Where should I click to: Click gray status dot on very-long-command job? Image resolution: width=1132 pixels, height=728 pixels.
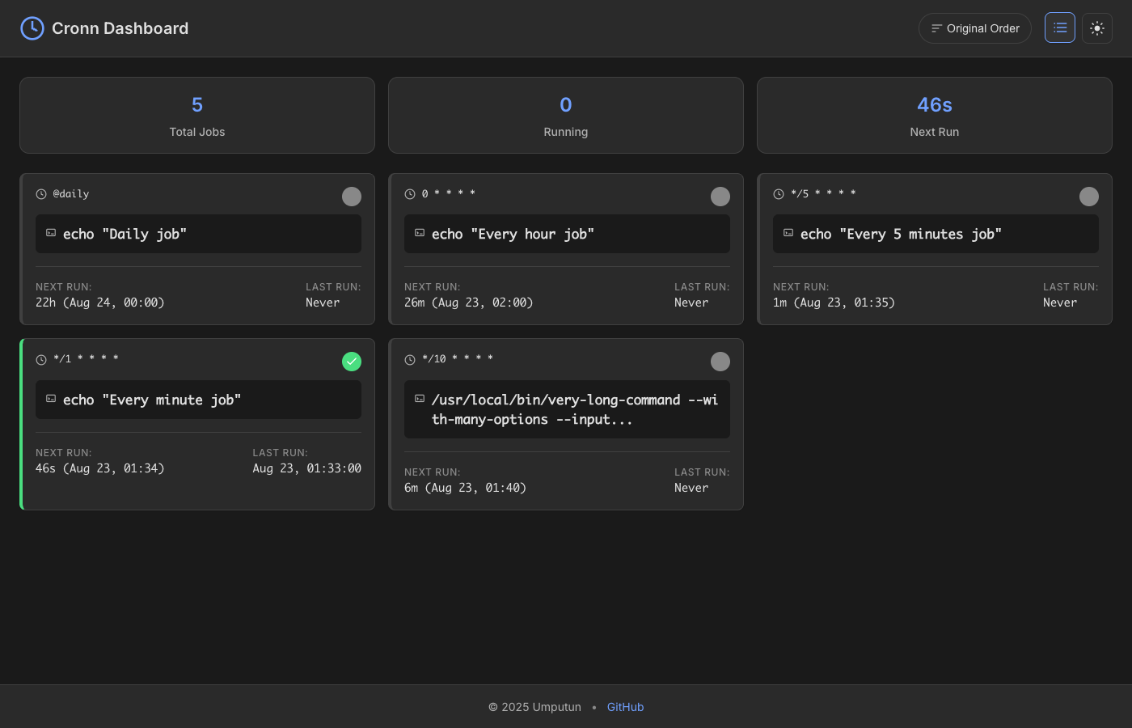pos(720,362)
